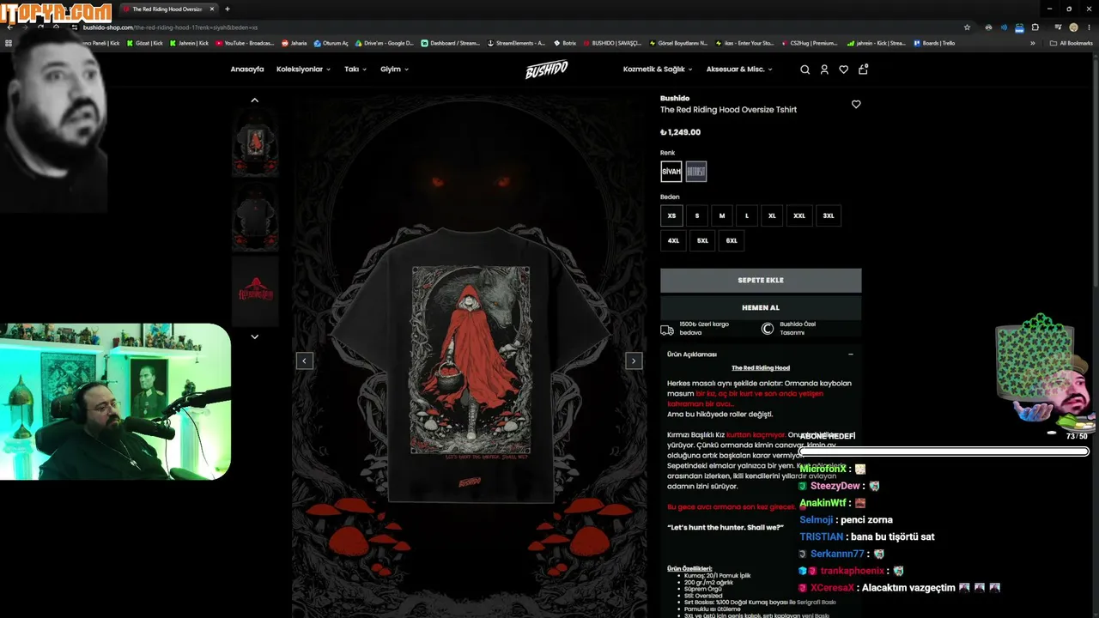The height and width of the screenshot is (618, 1099).
Task: Add this t-shirt to favorites heart
Action: (856, 104)
